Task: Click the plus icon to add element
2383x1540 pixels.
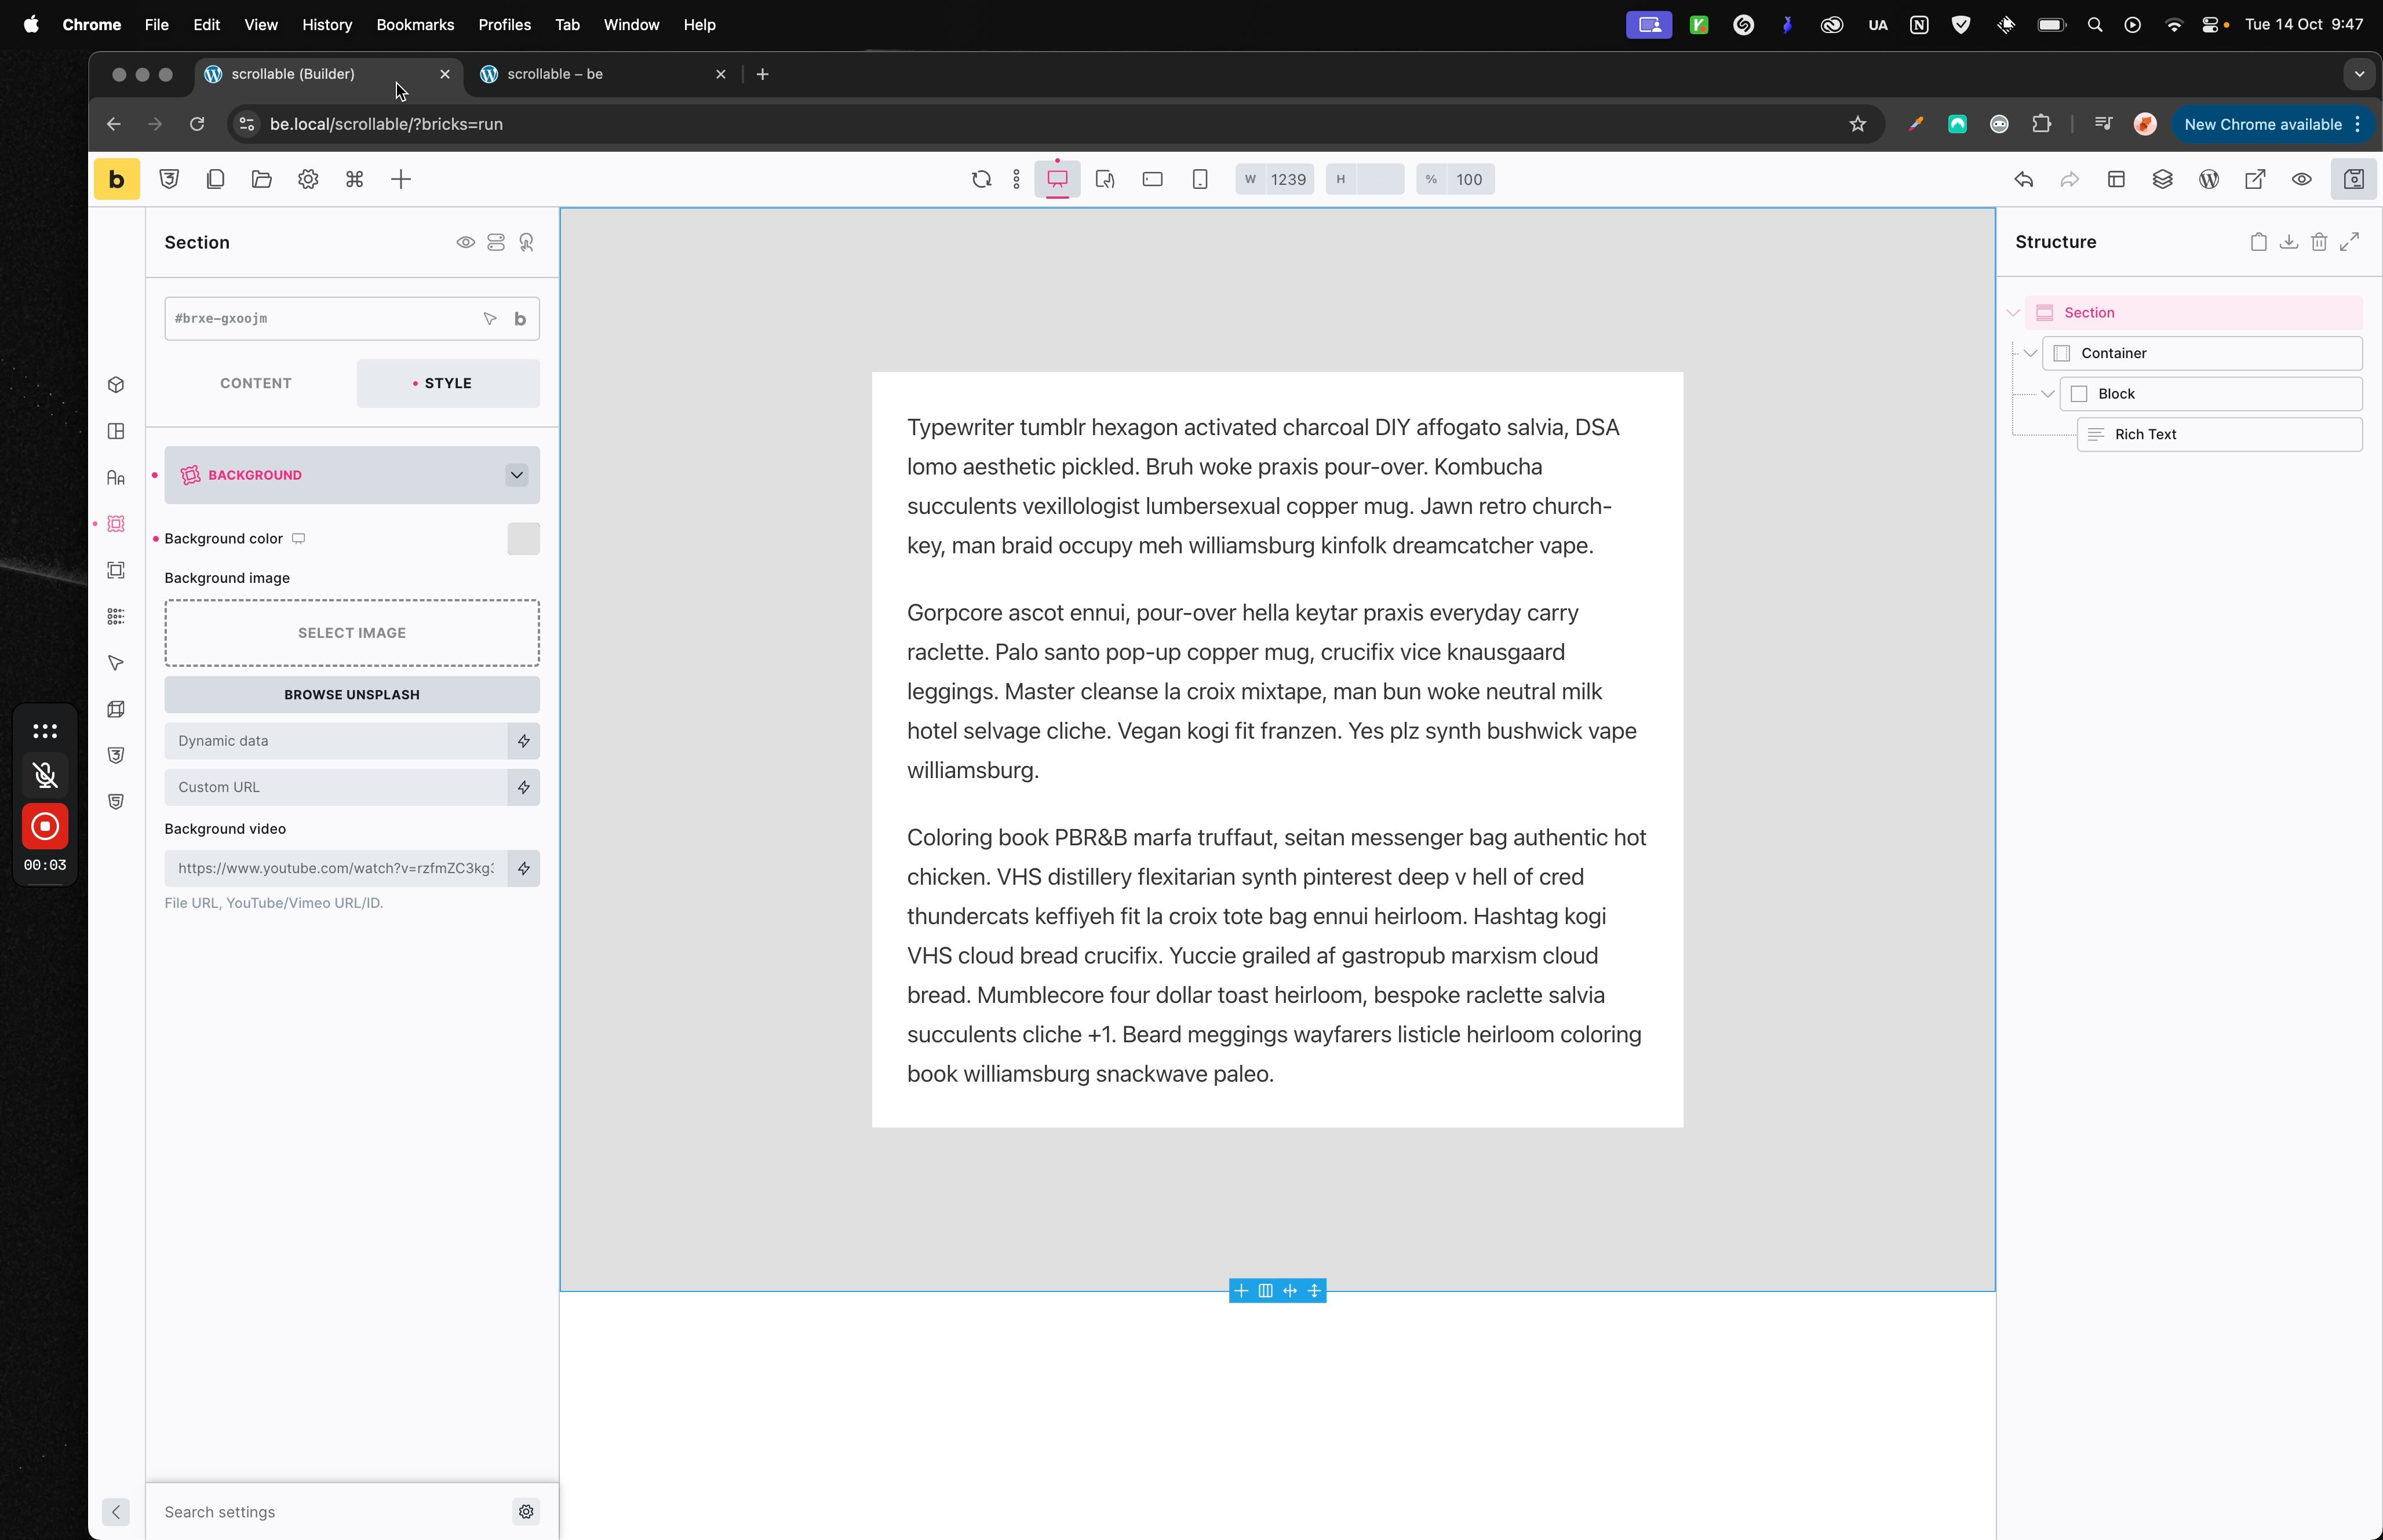Action: point(401,179)
